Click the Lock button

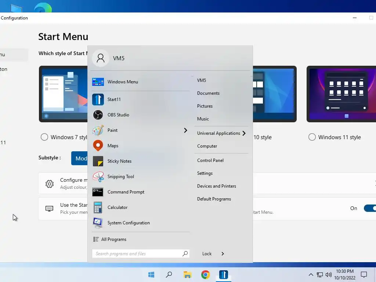207,254
